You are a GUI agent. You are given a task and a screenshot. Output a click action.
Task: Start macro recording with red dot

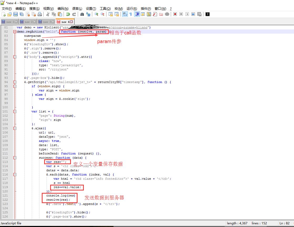coord(175,14)
